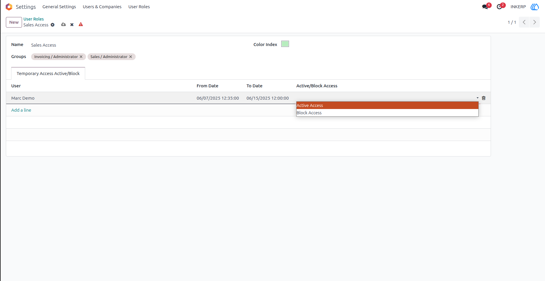The height and width of the screenshot is (281, 545).
Task: Click the From Date value for Marc Demo
Action: click(x=218, y=98)
